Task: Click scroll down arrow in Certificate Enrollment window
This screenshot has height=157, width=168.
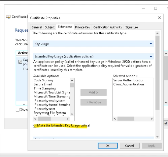Action: [166, 103]
